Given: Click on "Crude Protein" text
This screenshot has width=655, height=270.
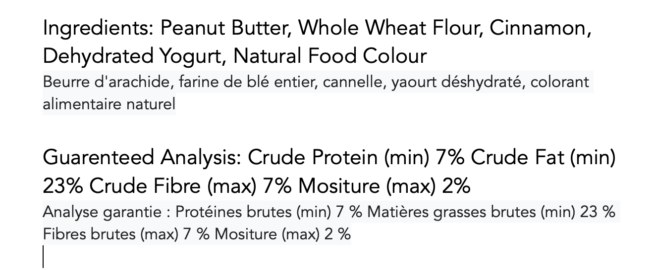Looking at the screenshot, I should coord(313,158).
